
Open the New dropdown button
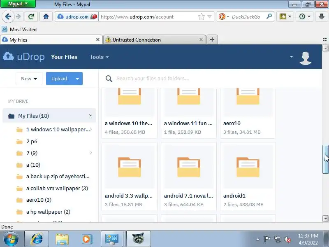click(29, 79)
